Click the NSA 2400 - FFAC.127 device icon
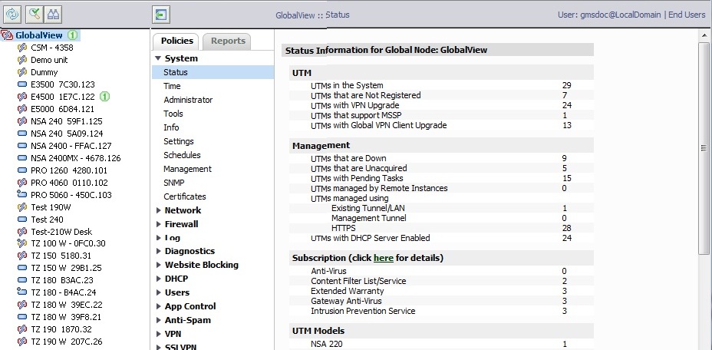Image resolution: width=712 pixels, height=350 pixels. click(x=22, y=146)
